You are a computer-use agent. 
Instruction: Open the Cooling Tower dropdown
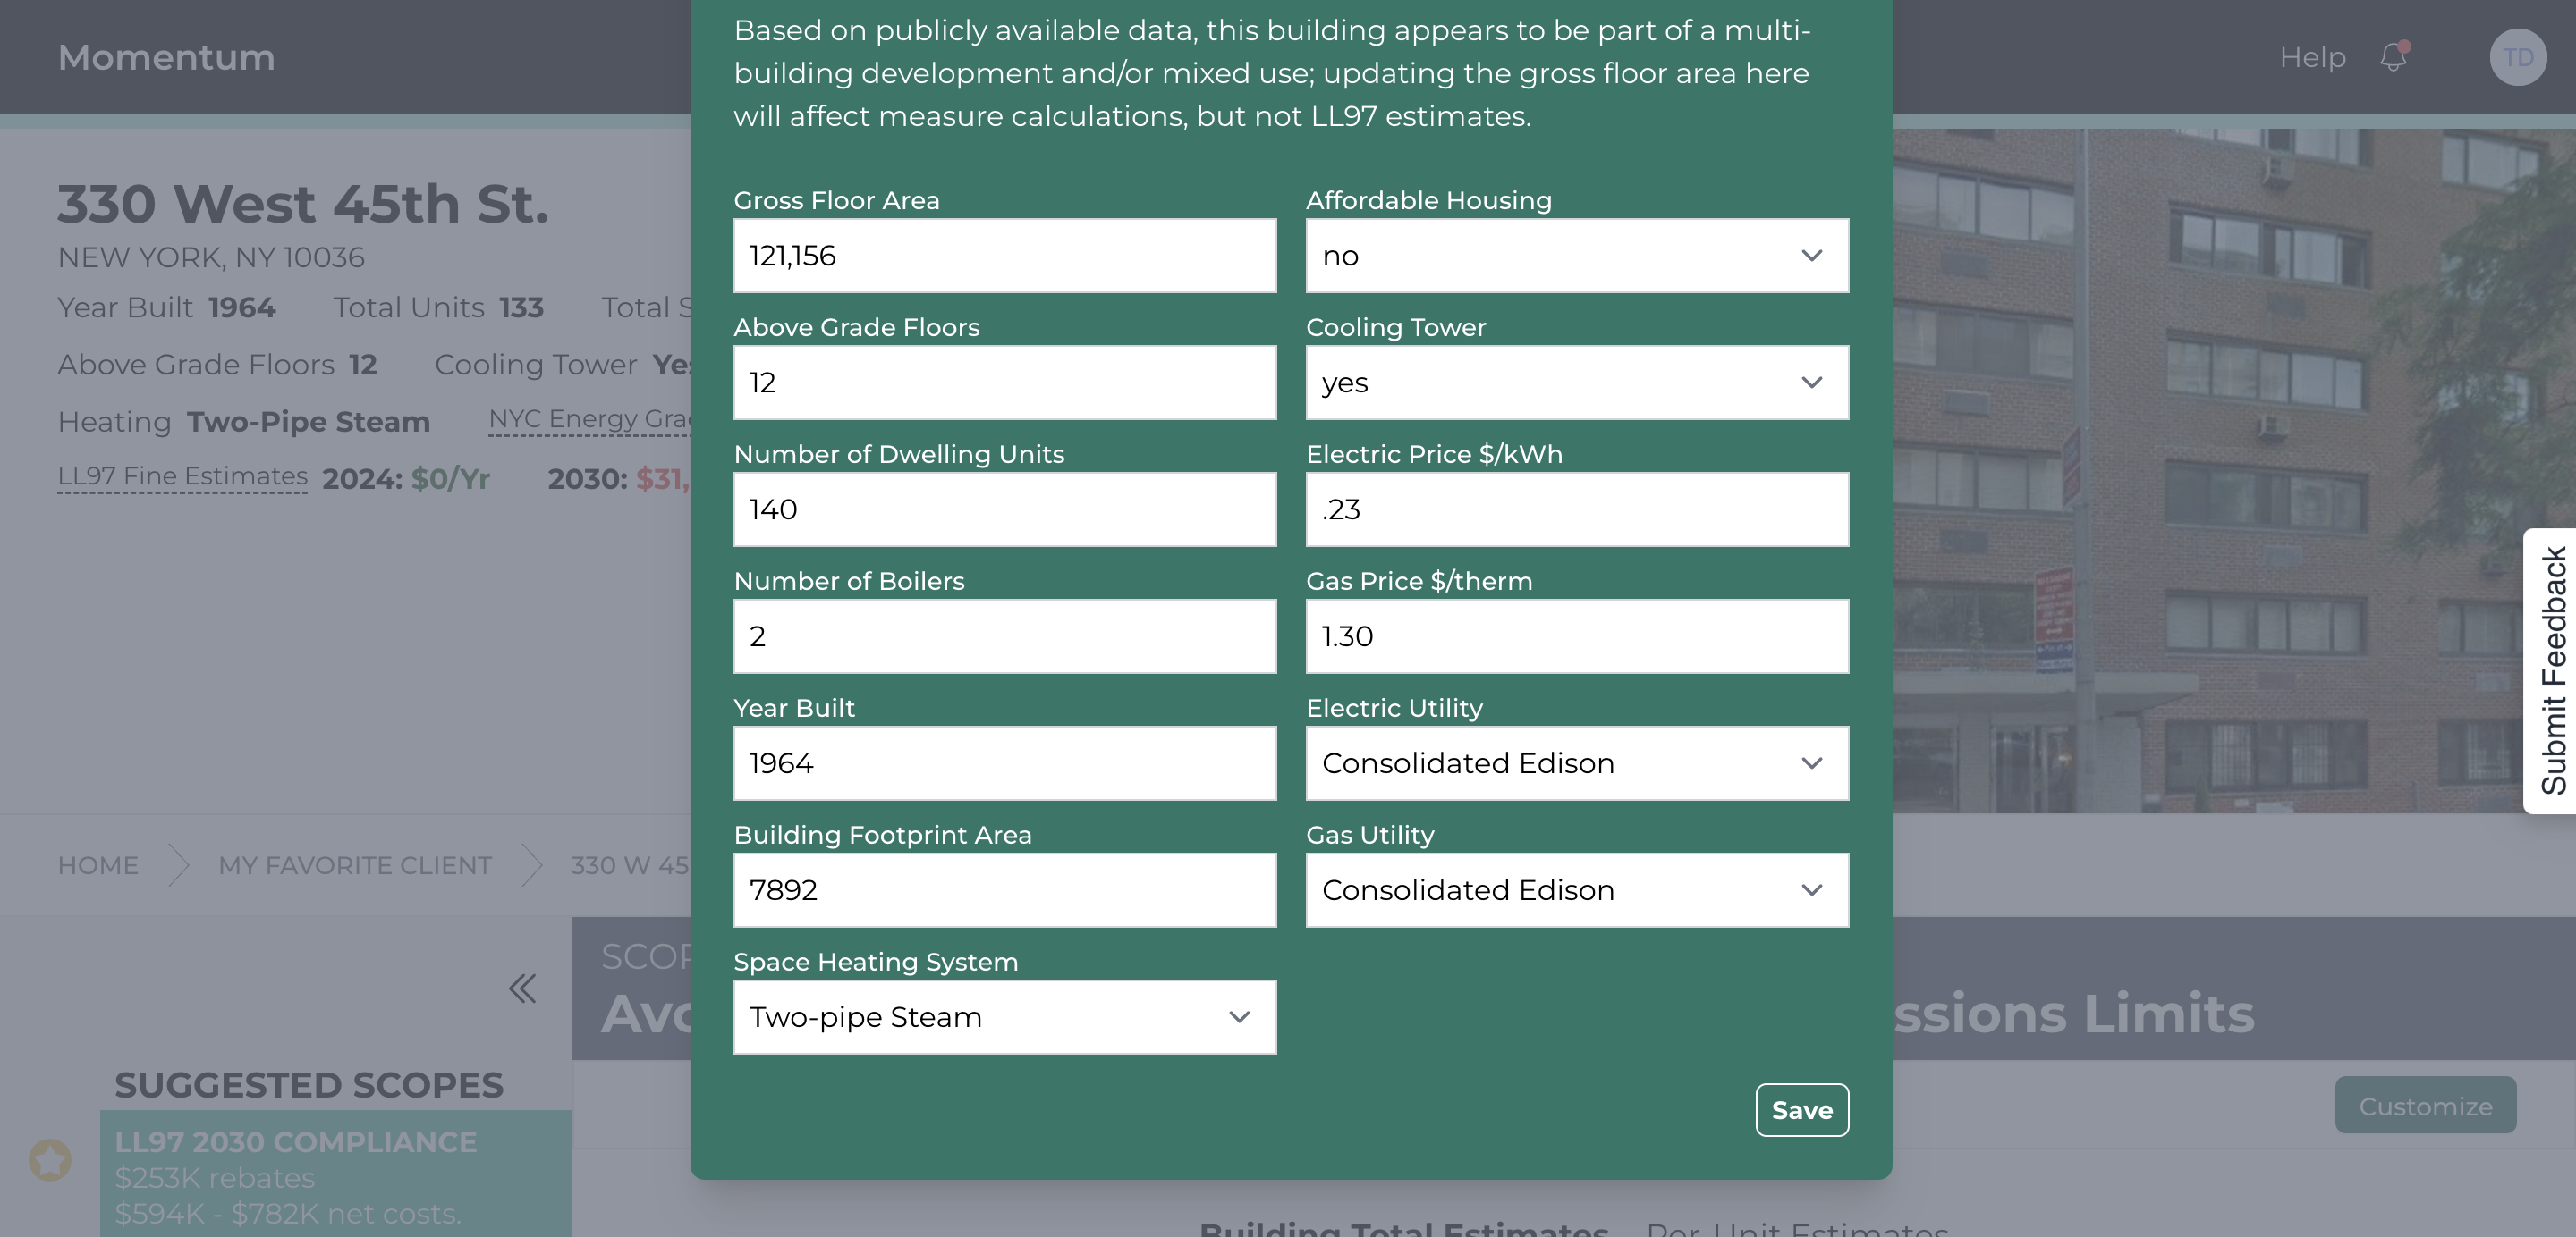(x=1577, y=383)
